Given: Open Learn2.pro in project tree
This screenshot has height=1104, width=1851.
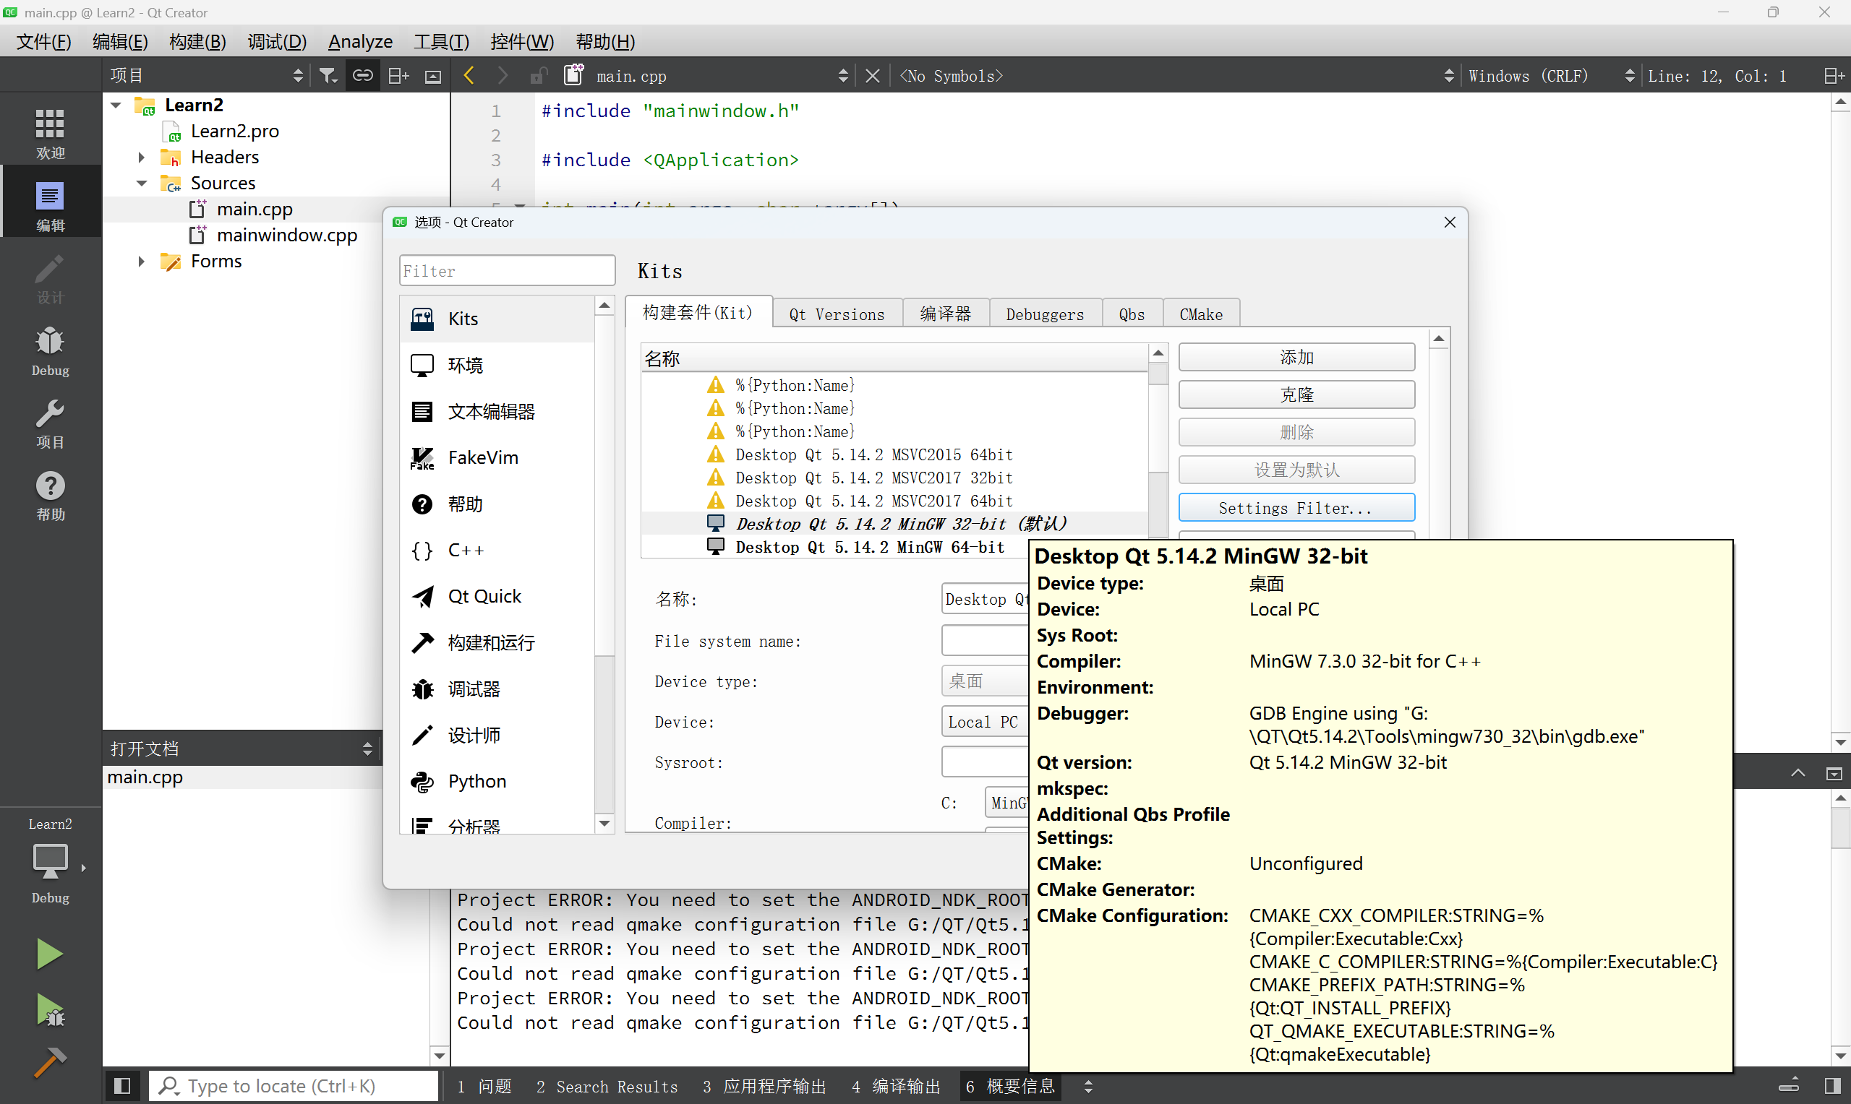Looking at the screenshot, I should tap(234, 131).
